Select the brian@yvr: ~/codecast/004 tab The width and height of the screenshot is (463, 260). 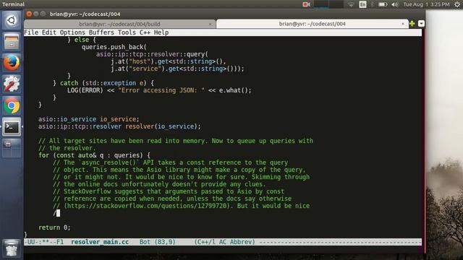tap(312, 24)
